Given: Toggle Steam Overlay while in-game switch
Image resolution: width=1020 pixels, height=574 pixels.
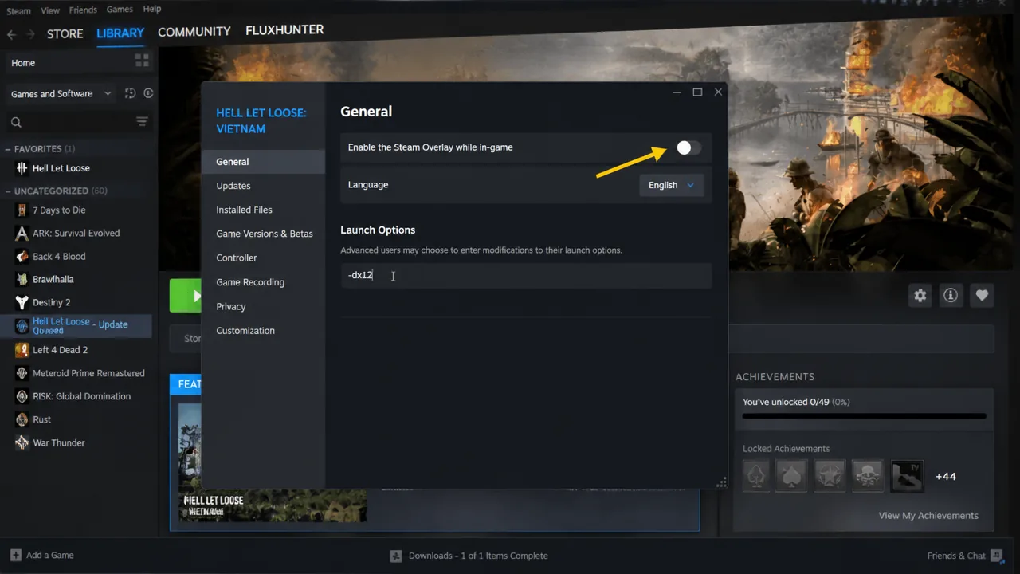Looking at the screenshot, I should tap(688, 147).
